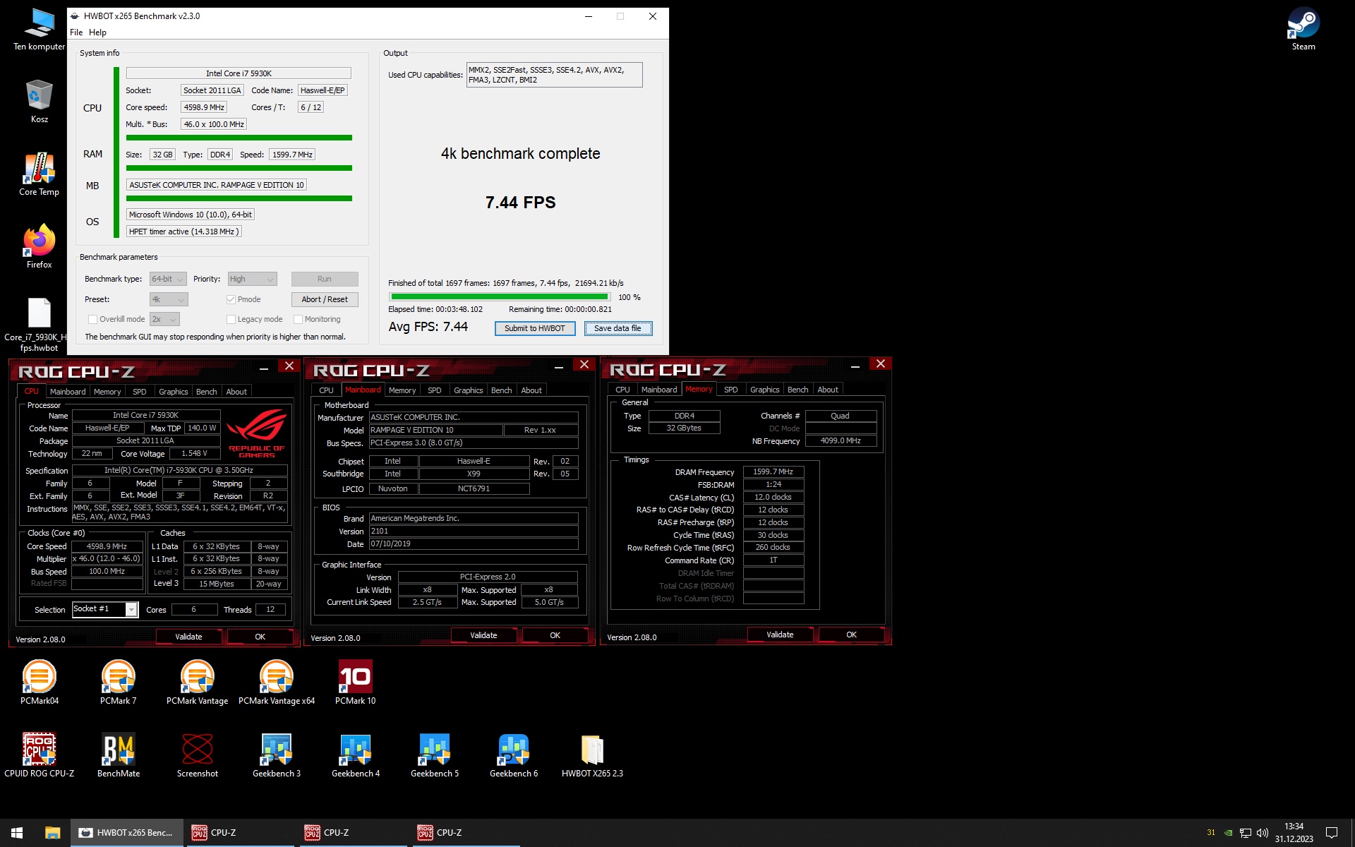Open the File menu in HWBOT x265
The image size is (1355, 847).
pyautogui.click(x=76, y=32)
